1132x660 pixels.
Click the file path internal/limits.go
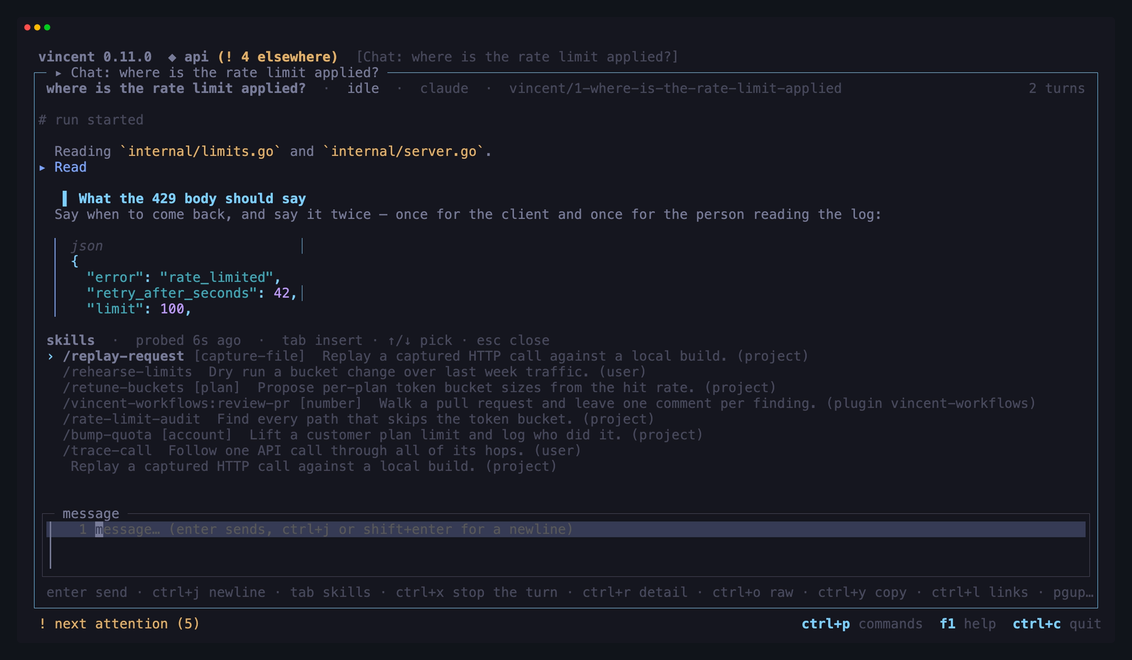(x=200, y=151)
